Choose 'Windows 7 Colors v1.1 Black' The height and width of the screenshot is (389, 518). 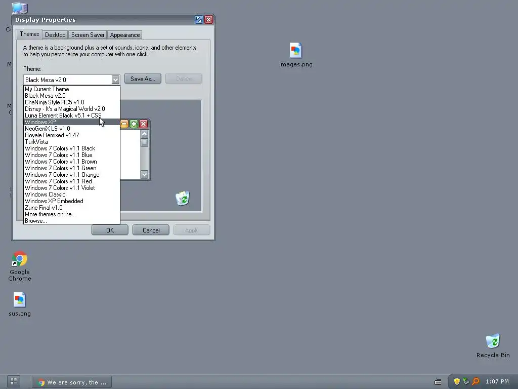(x=72, y=148)
